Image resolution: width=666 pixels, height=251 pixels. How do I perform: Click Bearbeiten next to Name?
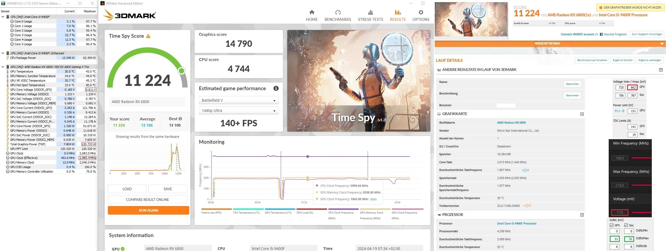click(572, 84)
